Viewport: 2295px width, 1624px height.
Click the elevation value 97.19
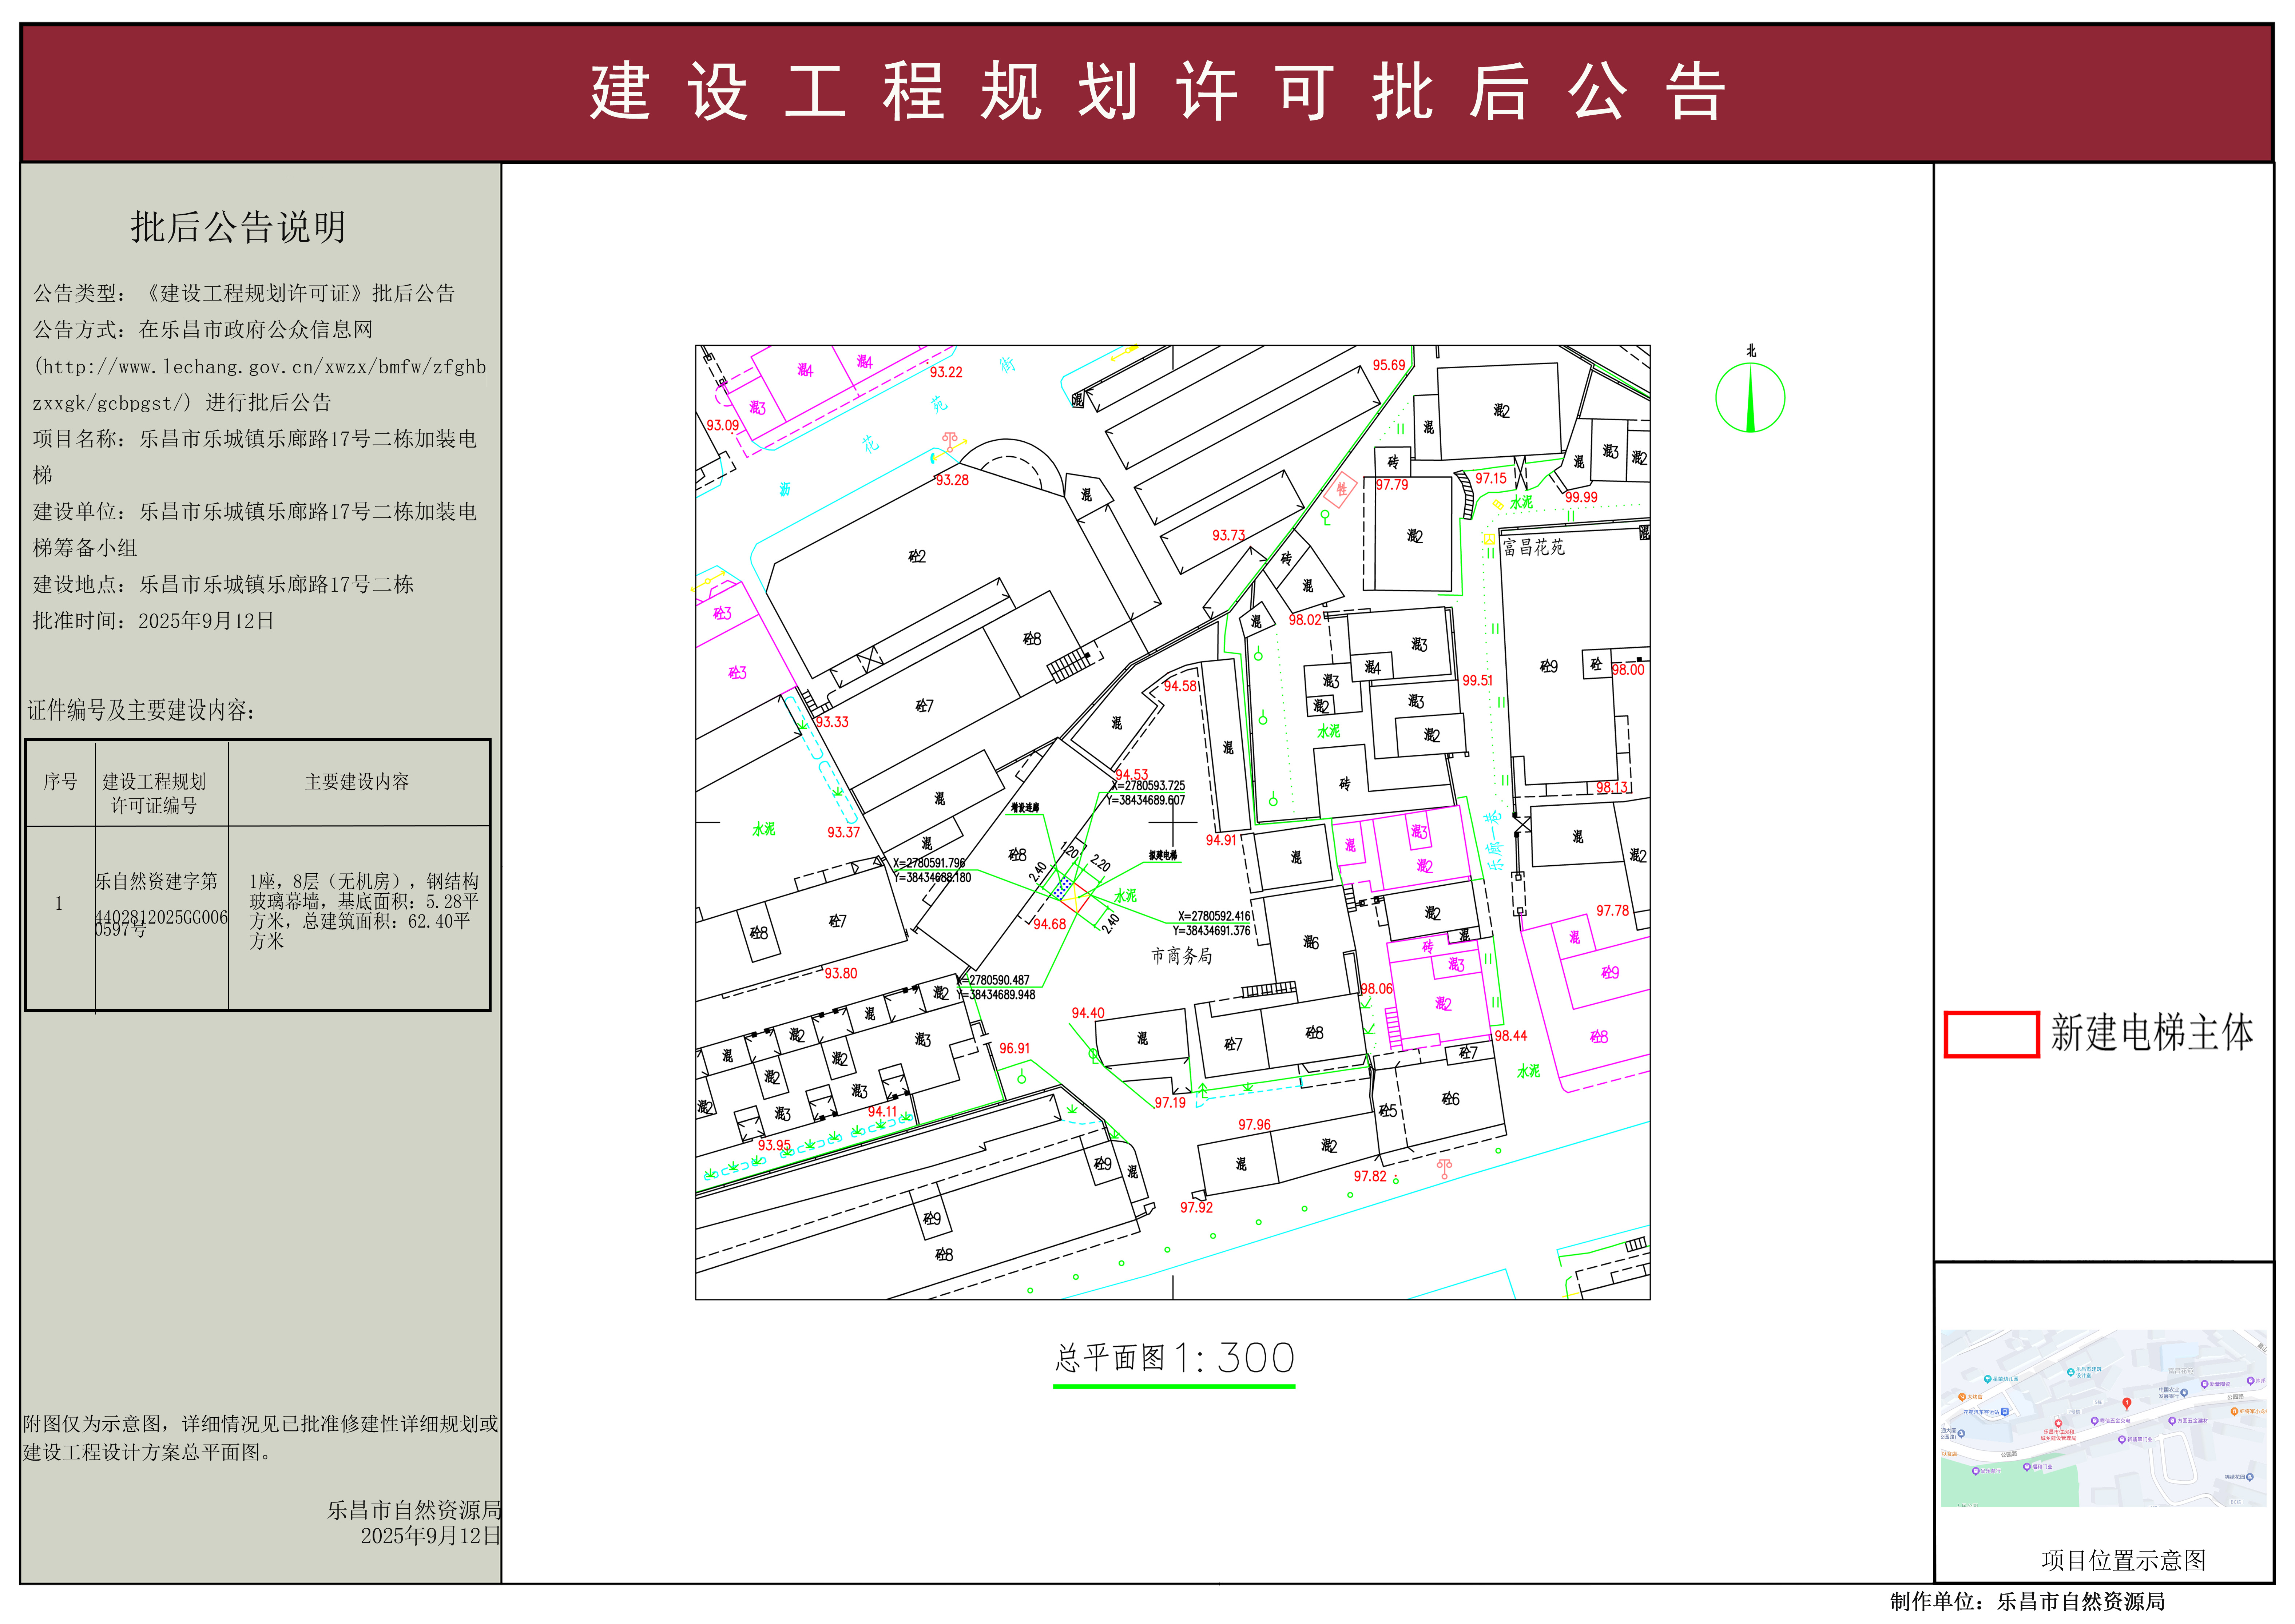coord(1170,1103)
